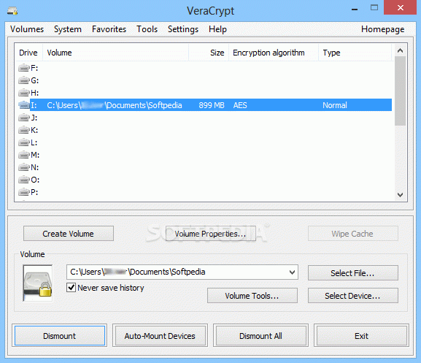Select the O: drive letter row
Screen dimensions: 421x363
click(204, 180)
